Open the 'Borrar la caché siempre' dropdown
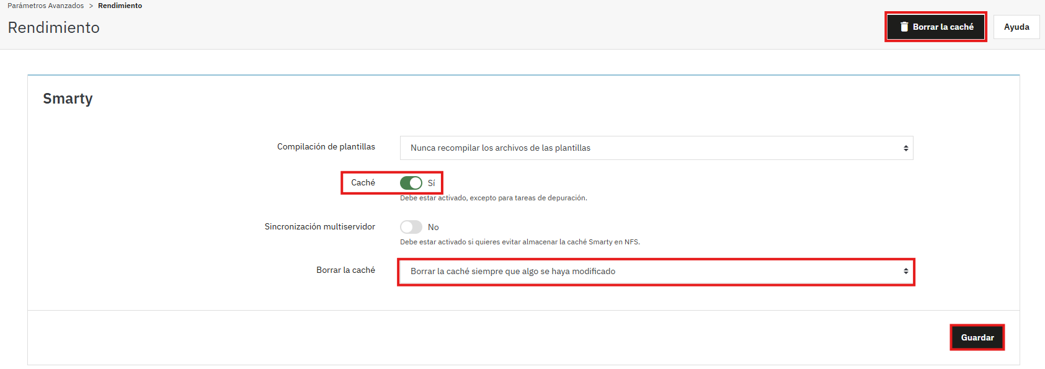1045x369 pixels. coord(656,272)
